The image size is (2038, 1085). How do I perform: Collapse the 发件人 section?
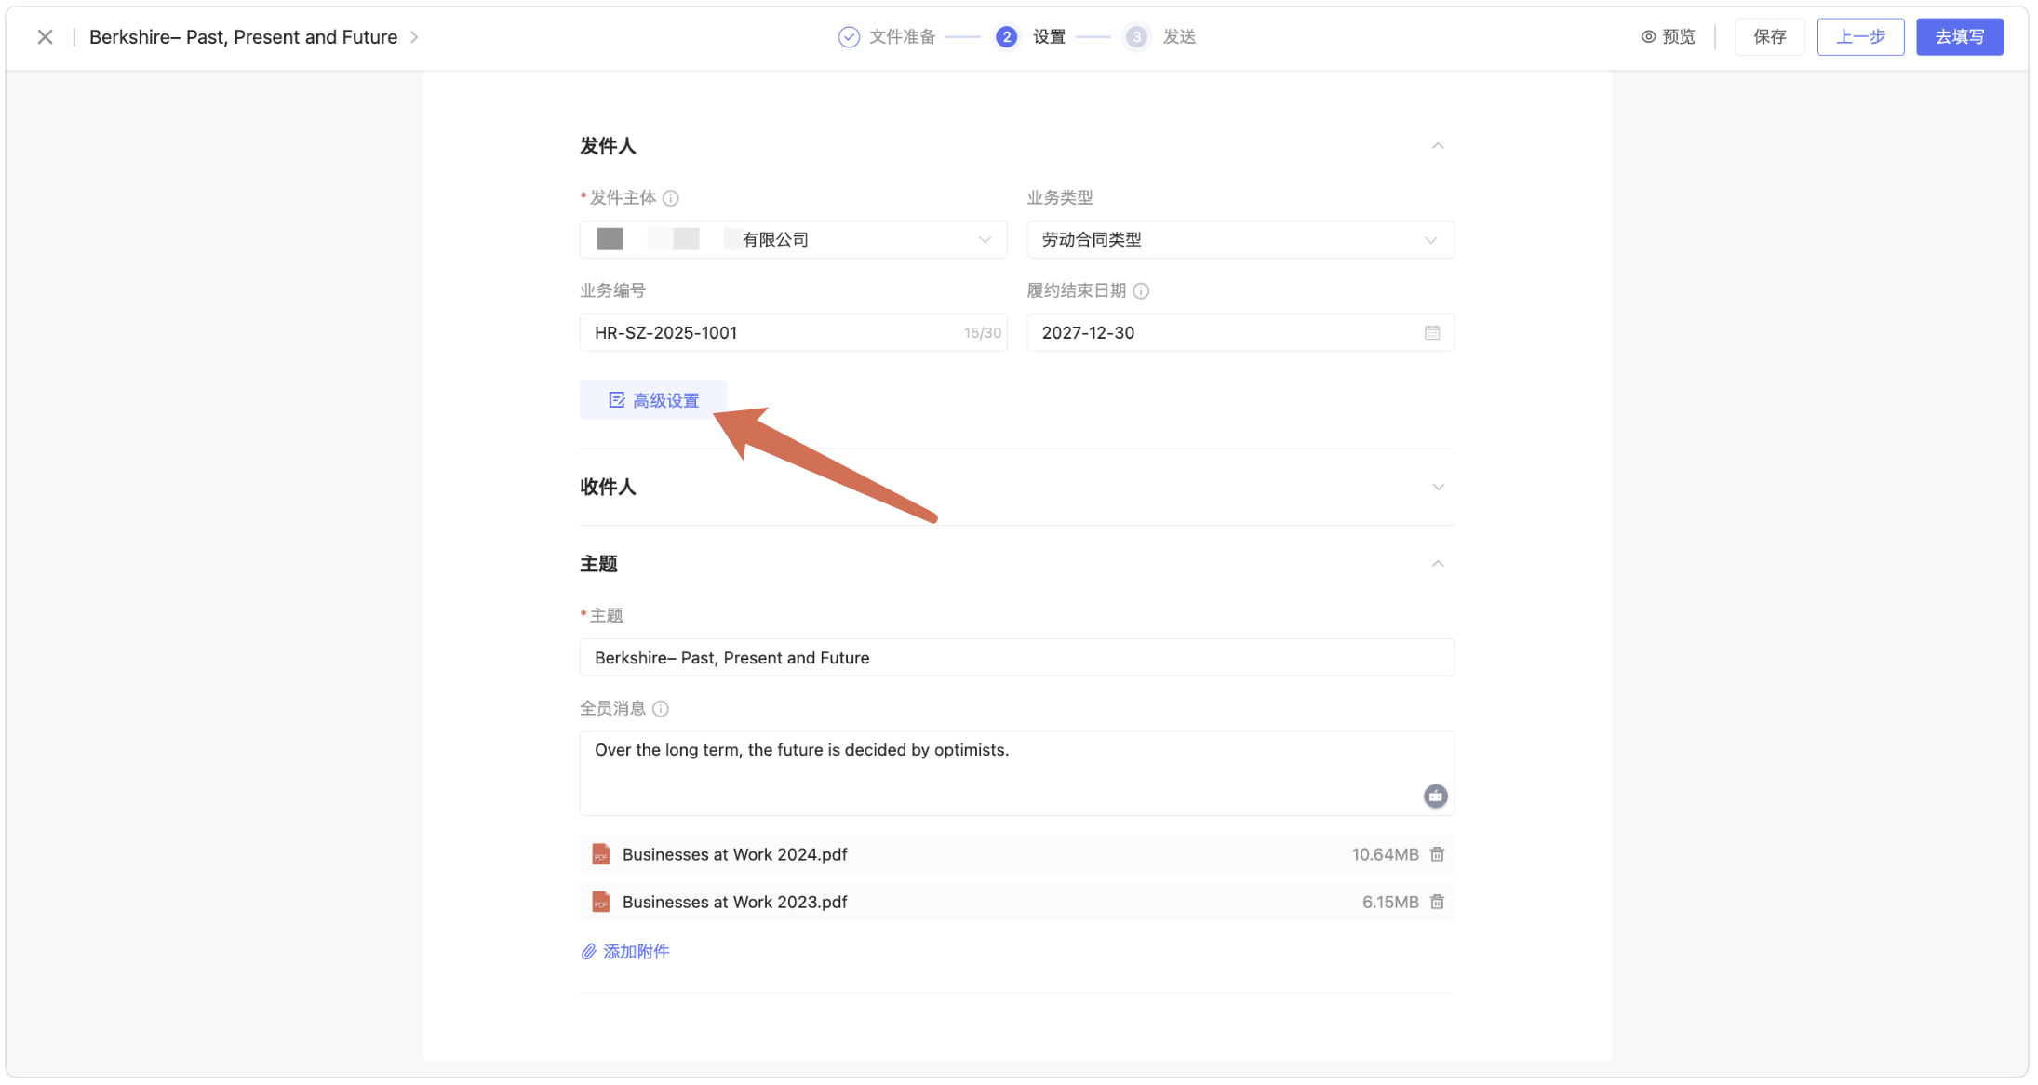click(x=1438, y=146)
